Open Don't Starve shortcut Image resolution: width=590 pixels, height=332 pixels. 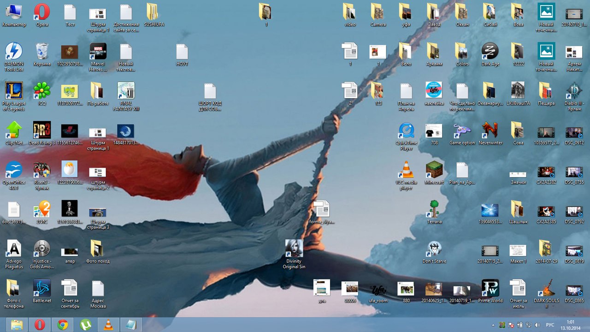[x=434, y=252]
